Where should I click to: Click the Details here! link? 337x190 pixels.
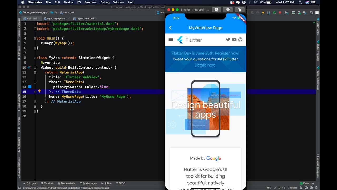(x=205, y=65)
